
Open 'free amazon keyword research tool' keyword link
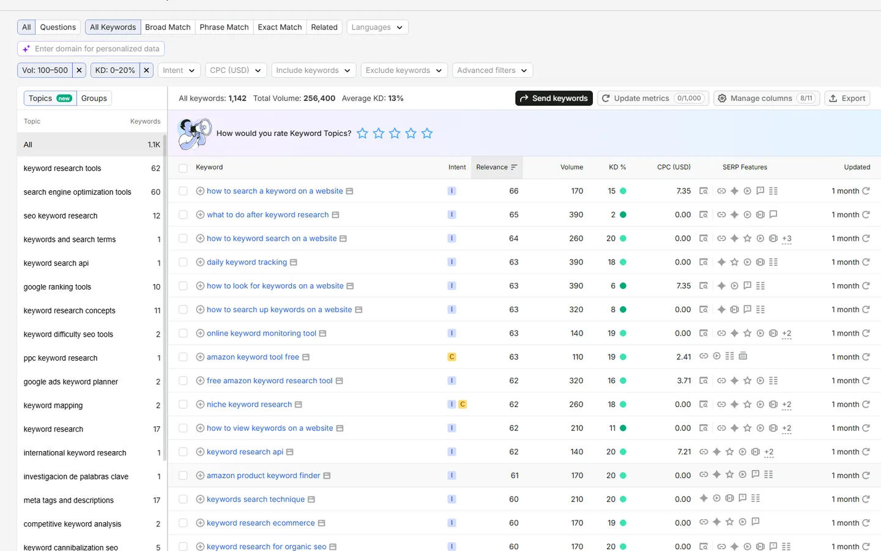[270, 381]
